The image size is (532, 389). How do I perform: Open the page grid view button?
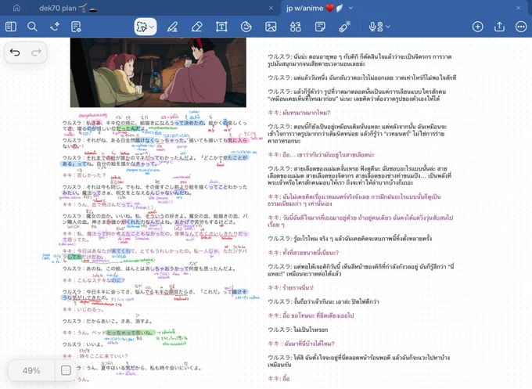coord(66,370)
